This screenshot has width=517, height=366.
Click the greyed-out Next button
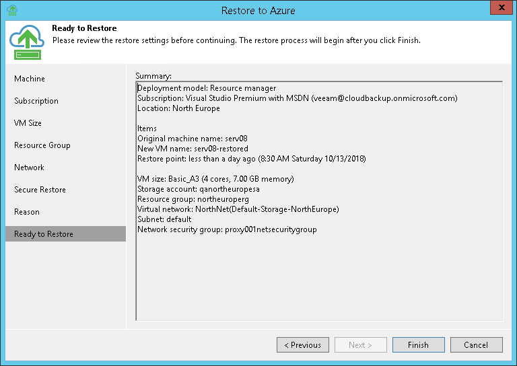coord(361,345)
